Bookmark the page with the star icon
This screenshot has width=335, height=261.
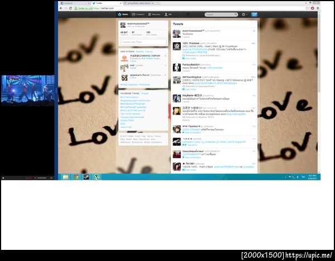tap(307, 8)
